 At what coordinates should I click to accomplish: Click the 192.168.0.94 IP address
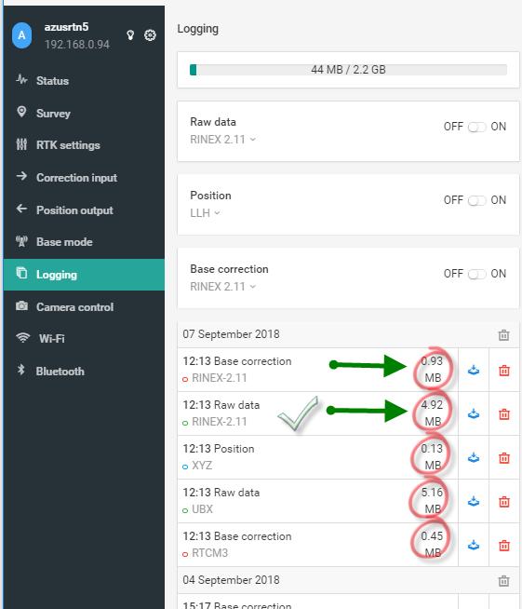tap(77, 45)
